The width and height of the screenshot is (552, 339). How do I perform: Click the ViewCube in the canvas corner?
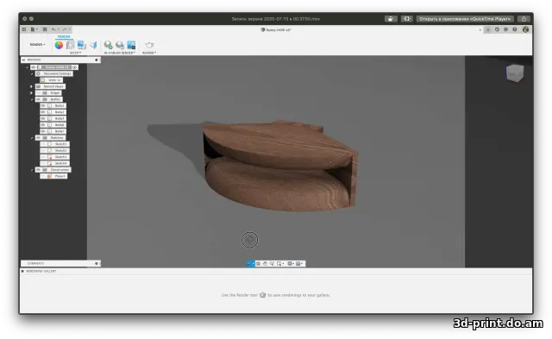(x=515, y=73)
